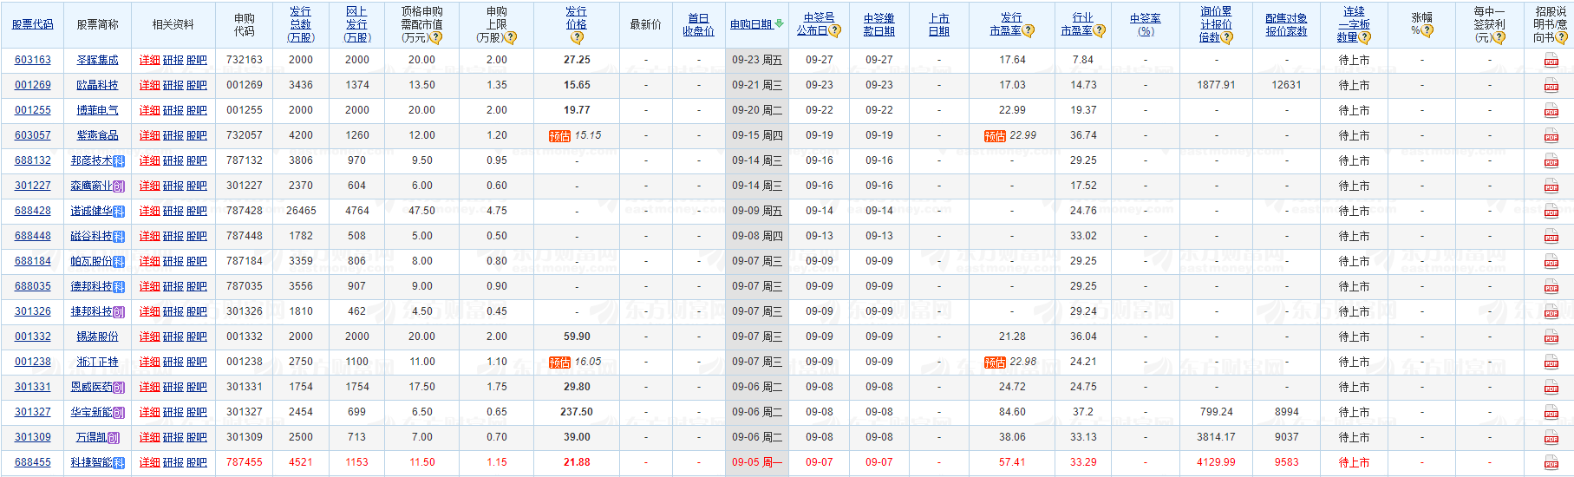1574x477 pixels.
Task: Click help icon beside 连续一字板数量 header
Action: click(1365, 38)
